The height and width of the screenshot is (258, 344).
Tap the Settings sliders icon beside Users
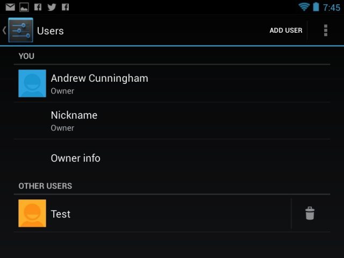point(20,30)
